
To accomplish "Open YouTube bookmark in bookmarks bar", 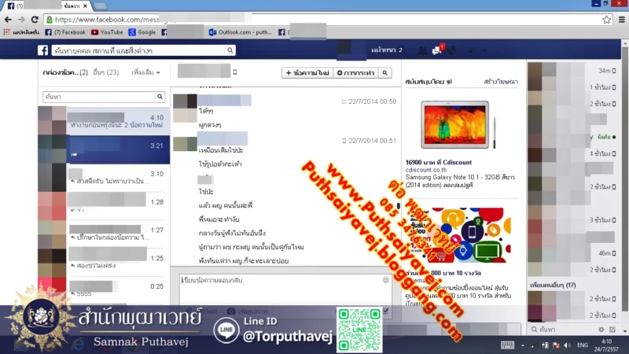I will point(107,32).
